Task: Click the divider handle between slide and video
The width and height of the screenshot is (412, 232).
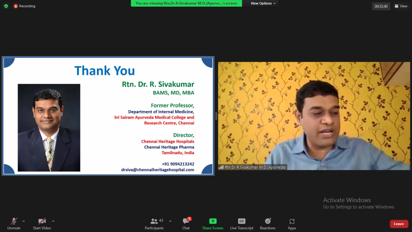Action: (x=216, y=116)
